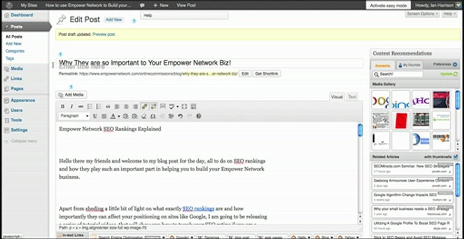
Task: Open View Post in the admin bar
Action: (186, 5)
